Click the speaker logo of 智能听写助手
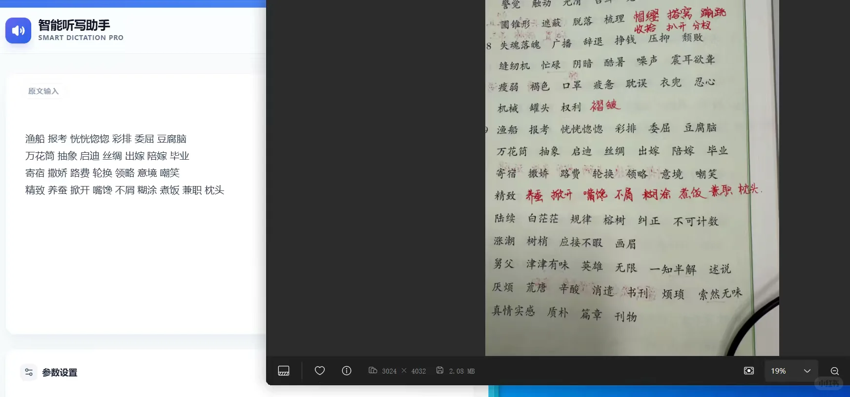 pyautogui.click(x=18, y=31)
